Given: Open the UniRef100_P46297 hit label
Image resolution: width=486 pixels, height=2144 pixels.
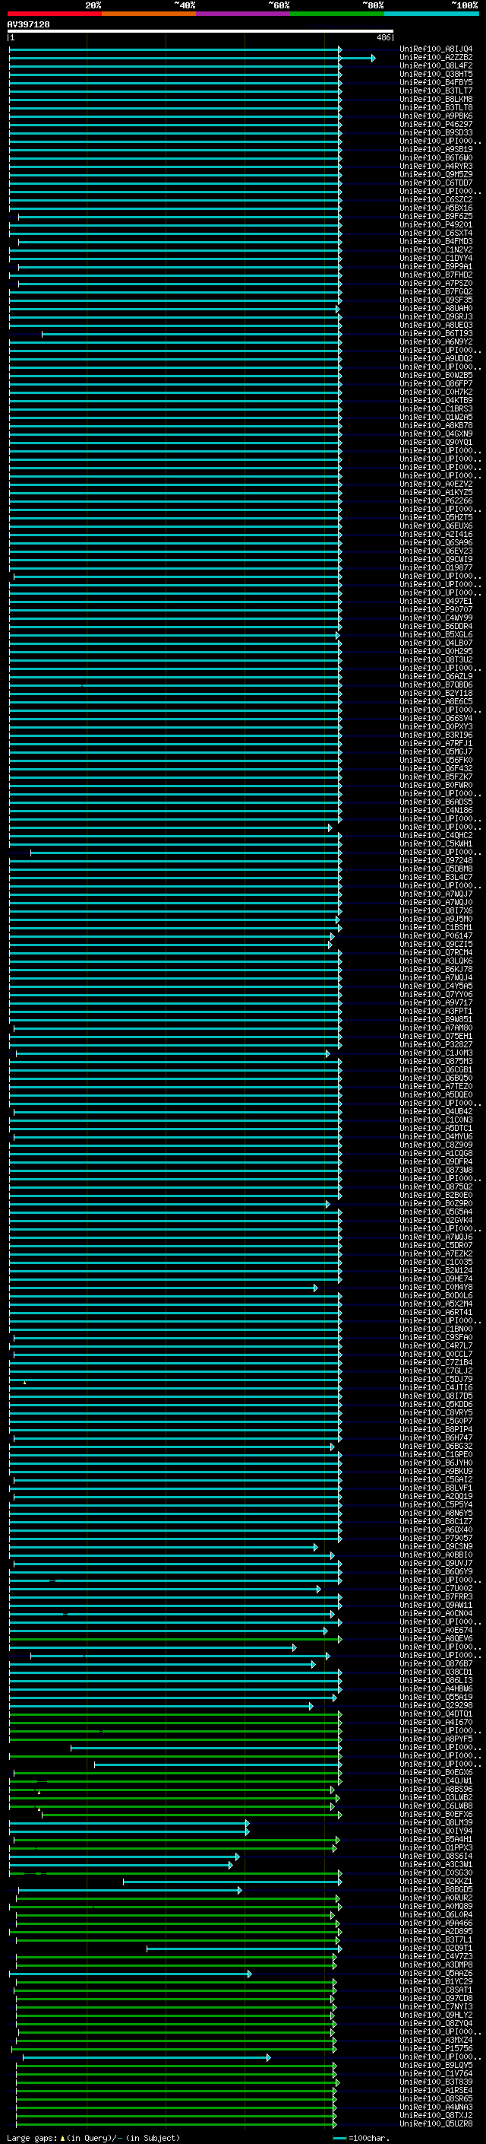Looking at the screenshot, I should [436, 125].
